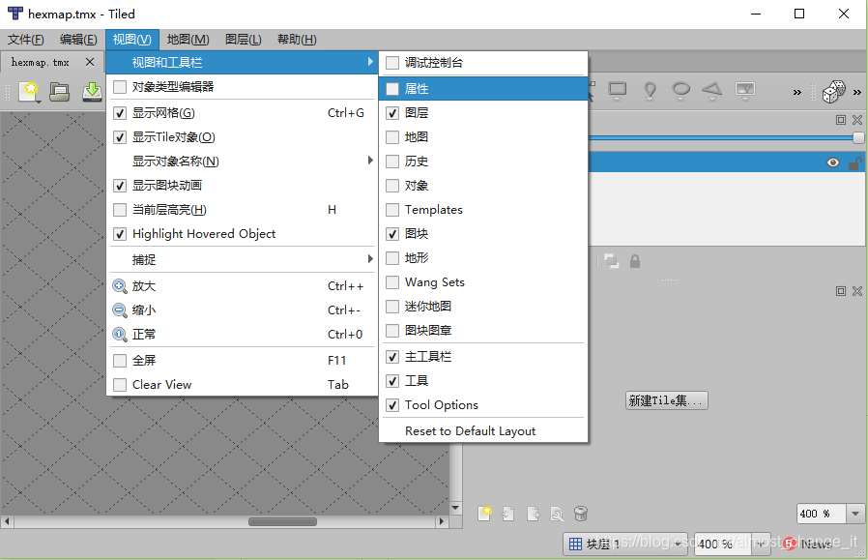This screenshot has height=560, width=868.
Task: Click the horizontal scrollbar thumb under map
Action: (x=282, y=521)
